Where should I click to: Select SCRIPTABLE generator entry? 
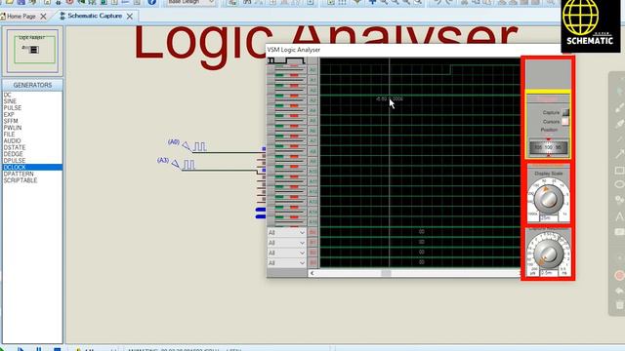[21, 180]
